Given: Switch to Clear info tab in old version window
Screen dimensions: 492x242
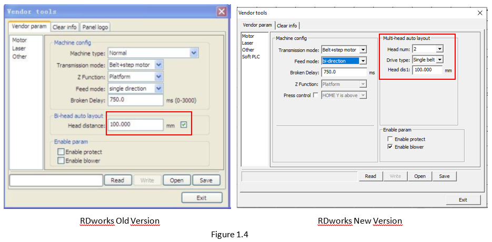Looking at the screenshot, I should point(64,27).
